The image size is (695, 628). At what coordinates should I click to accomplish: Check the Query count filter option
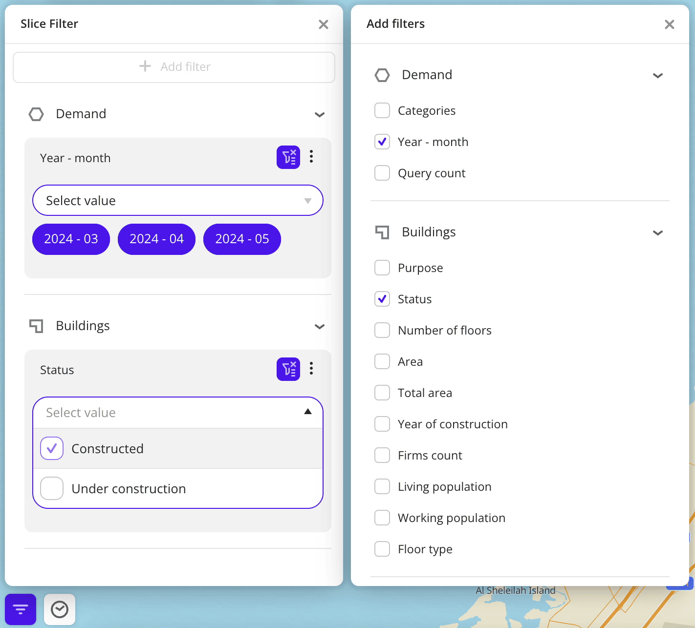382,173
